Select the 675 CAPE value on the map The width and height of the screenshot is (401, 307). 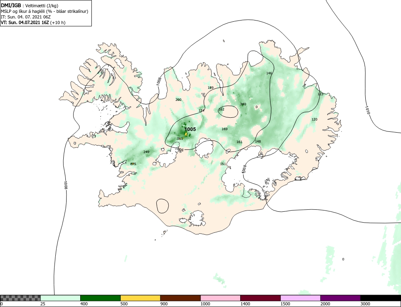point(133,164)
